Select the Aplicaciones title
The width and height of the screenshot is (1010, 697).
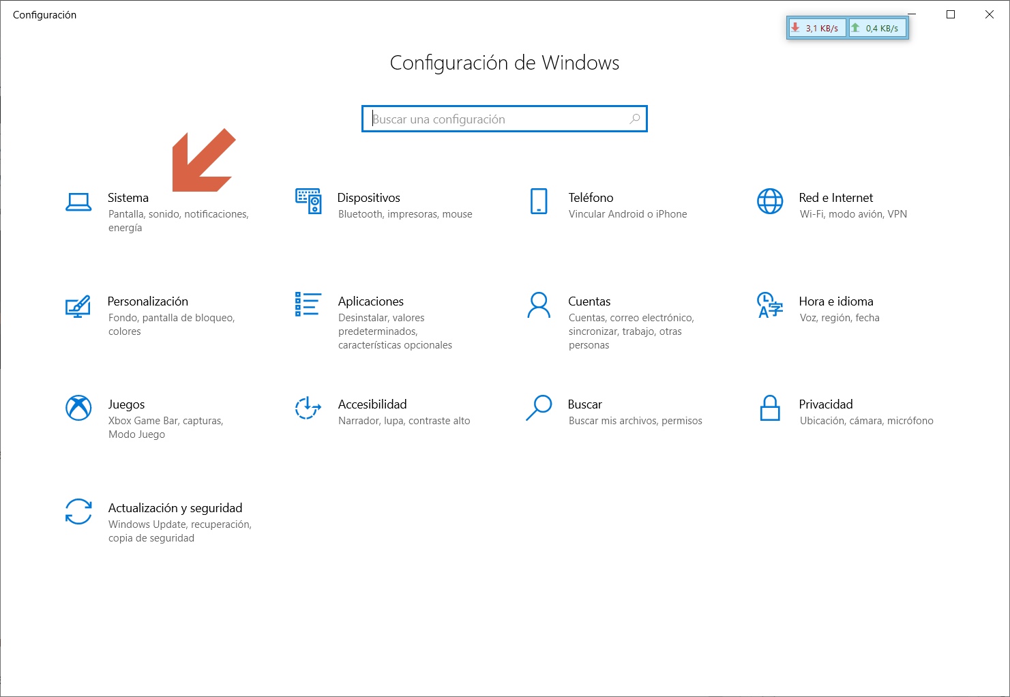pos(371,301)
